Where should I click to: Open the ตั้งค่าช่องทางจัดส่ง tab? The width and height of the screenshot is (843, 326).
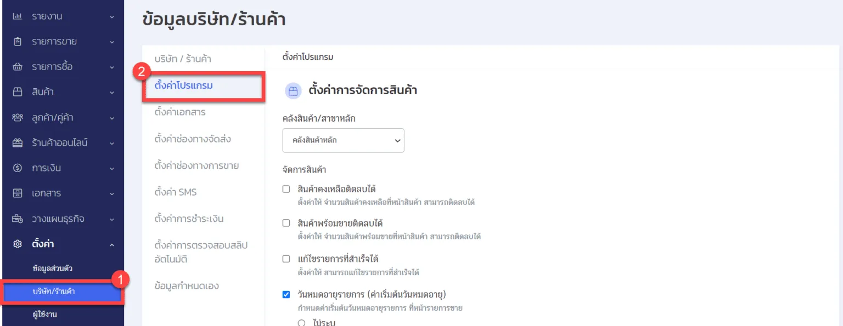coord(193,139)
